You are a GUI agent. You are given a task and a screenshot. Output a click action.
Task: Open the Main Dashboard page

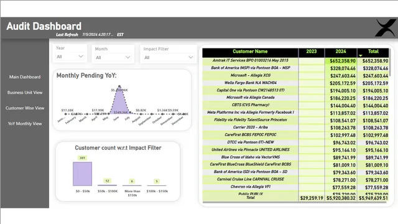click(x=25, y=77)
